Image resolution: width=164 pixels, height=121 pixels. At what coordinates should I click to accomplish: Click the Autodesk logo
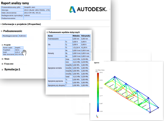pos(88,9)
